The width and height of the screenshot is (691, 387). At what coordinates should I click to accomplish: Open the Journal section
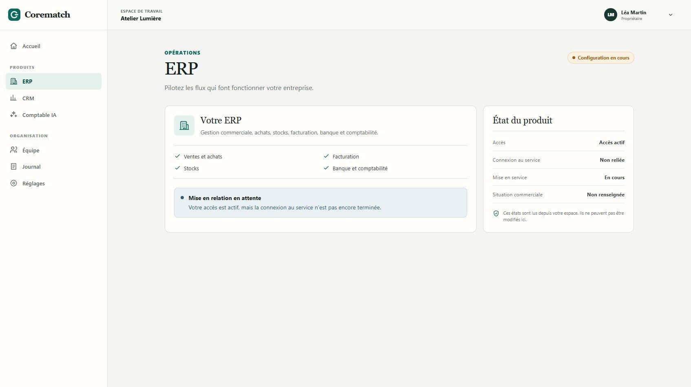click(53, 167)
